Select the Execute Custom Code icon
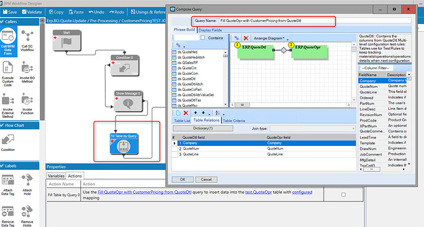 7,74
